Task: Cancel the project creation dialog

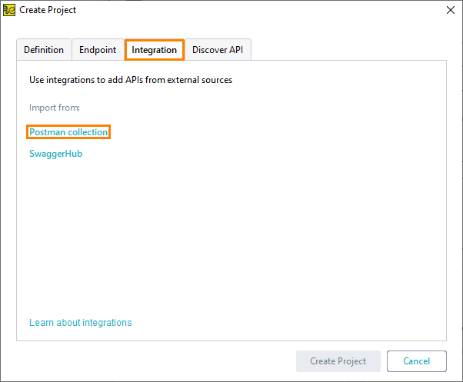Action: point(417,361)
